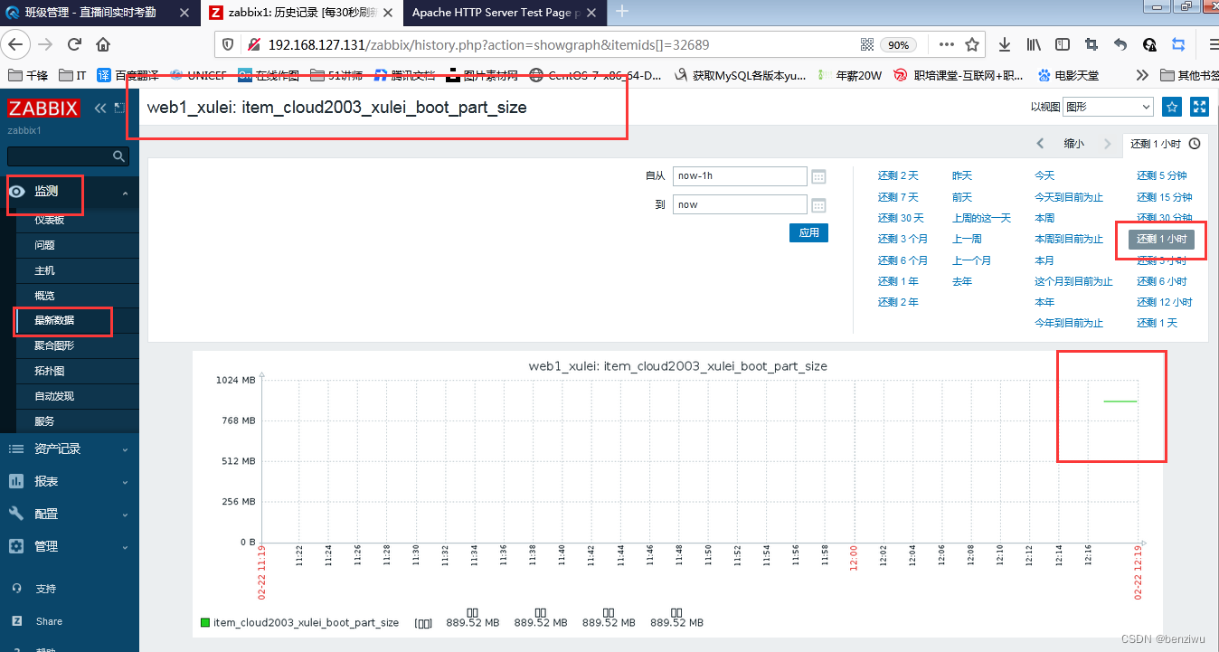The image size is (1219, 652).
Task: Open the 以视图 dropdown showing 图形
Action: point(1108,107)
